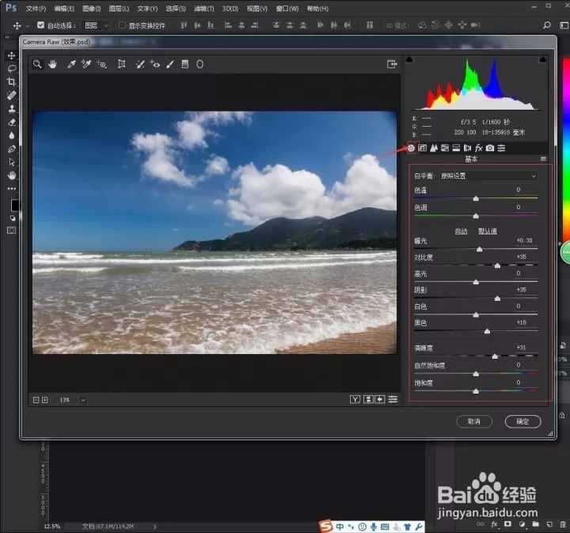Activate the Transform tool in Camera Raw

click(121, 64)
